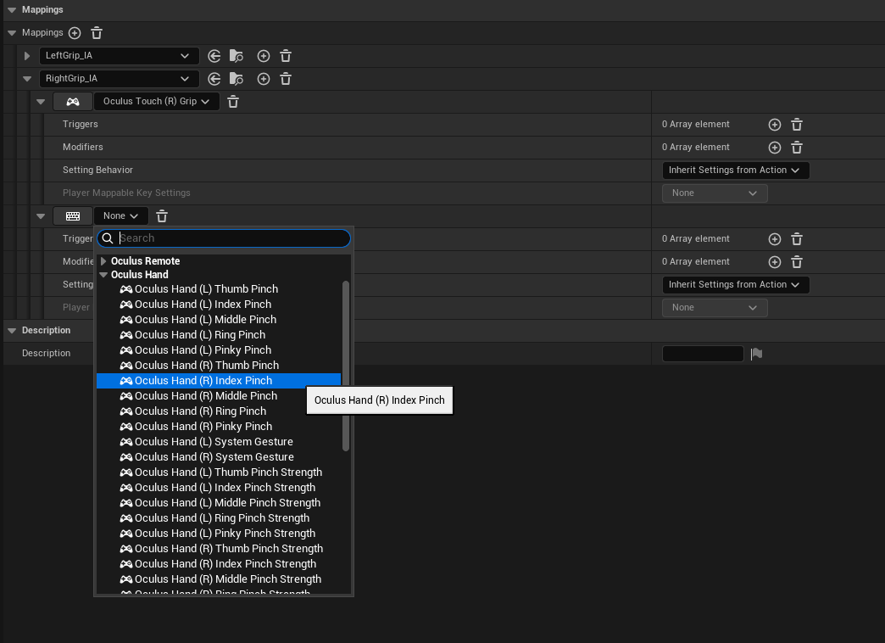Choose Oculus Hand (L) System Gesture
Image resolution: width=885 pixels, height=643 pixels.
tap(214, 442)
